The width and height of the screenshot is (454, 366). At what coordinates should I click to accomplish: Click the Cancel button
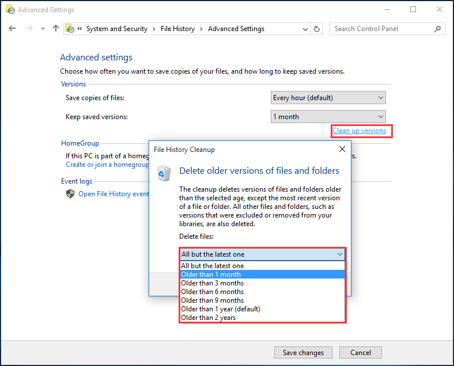(361, 352)
